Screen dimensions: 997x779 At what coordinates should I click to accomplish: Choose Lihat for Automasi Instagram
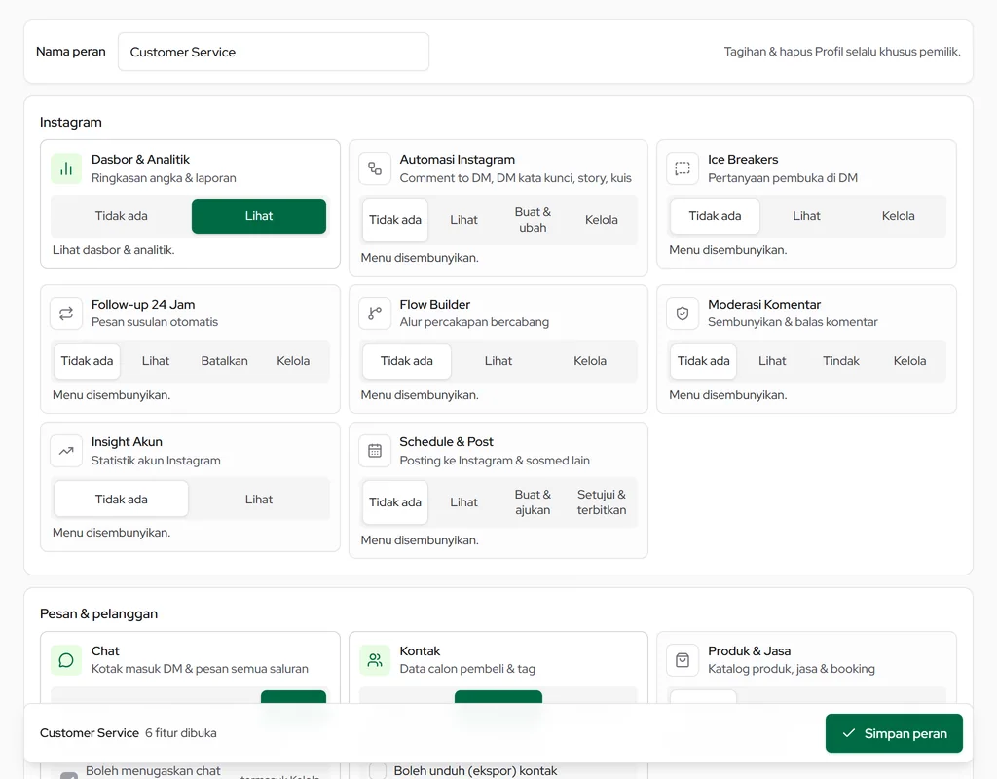464,220
